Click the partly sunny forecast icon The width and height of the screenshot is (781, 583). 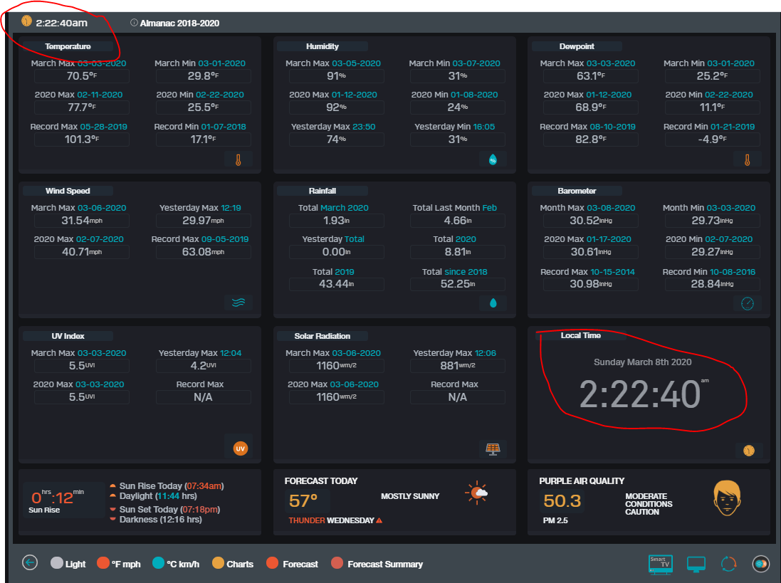click(477, 493)
